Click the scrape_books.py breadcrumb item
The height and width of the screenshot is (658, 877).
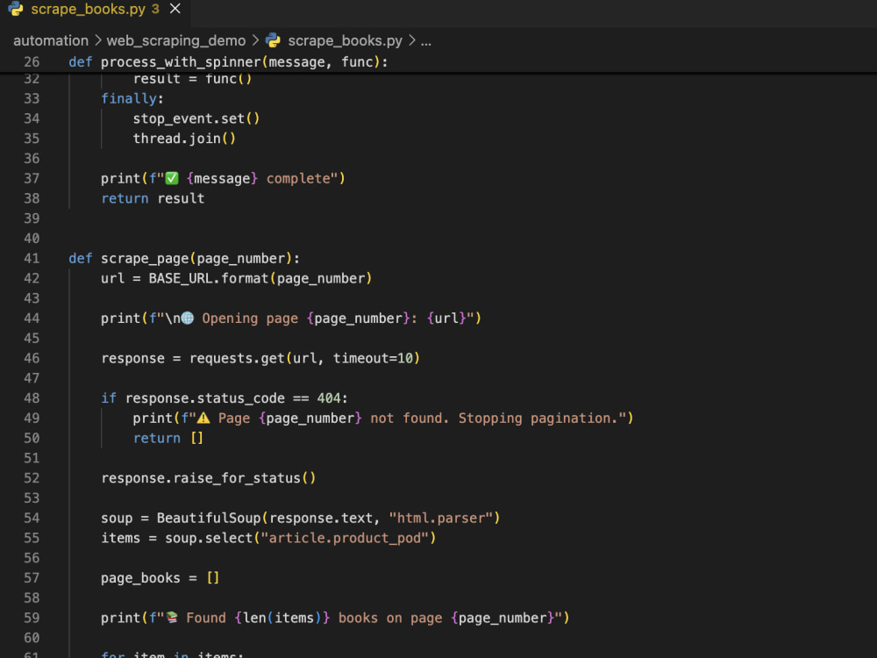[x=345, y=41]
